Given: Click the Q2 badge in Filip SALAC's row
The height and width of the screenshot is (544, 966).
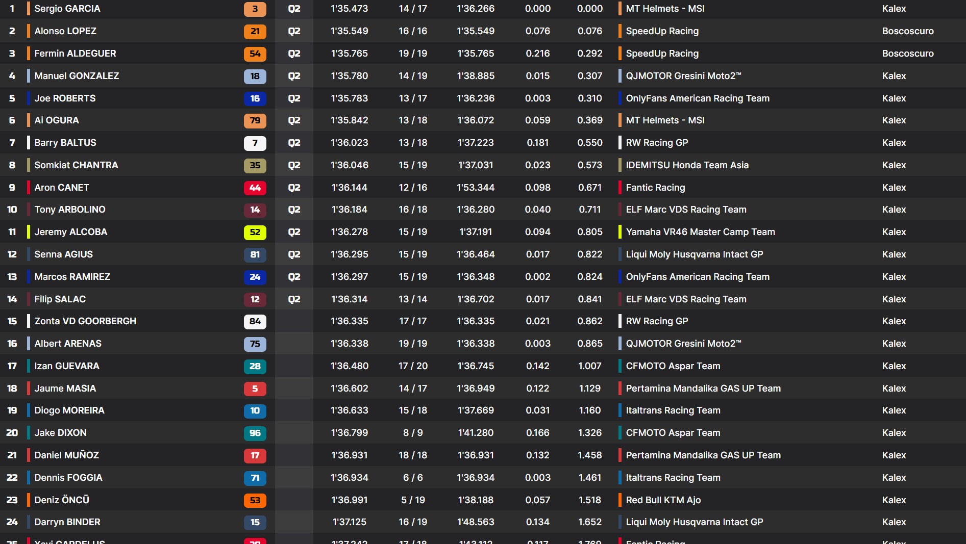Looking at the screenshot, I should tap(294, 299).
